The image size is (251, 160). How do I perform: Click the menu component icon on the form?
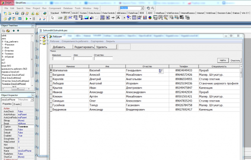pyautogui.click(x=161, y=71)
